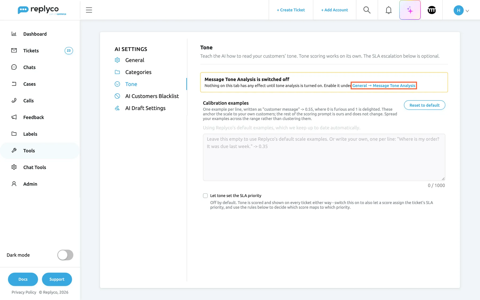Screen dimensions: 480x300
Task: Follow General → Message Tone Analysis link
Action: click(x=384, y=86)
